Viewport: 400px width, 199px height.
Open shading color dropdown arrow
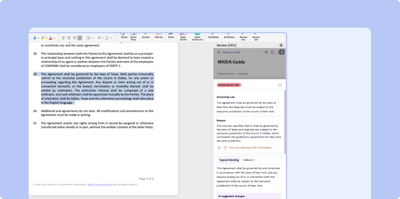pyautogui.click(x=103, y=38)
